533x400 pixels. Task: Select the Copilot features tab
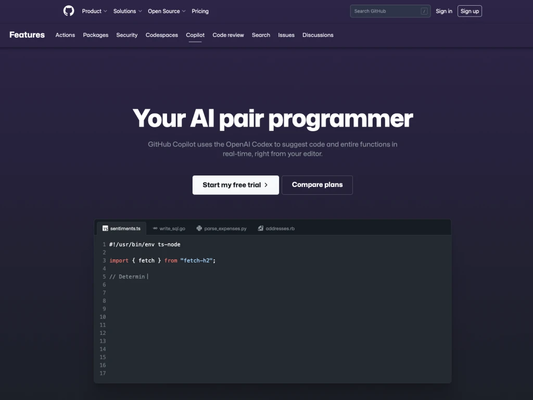tap(195, 35)
